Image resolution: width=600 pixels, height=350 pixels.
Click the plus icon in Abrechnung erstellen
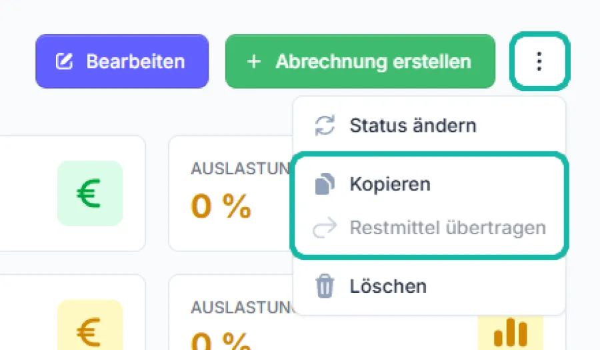tap(254, 61)
